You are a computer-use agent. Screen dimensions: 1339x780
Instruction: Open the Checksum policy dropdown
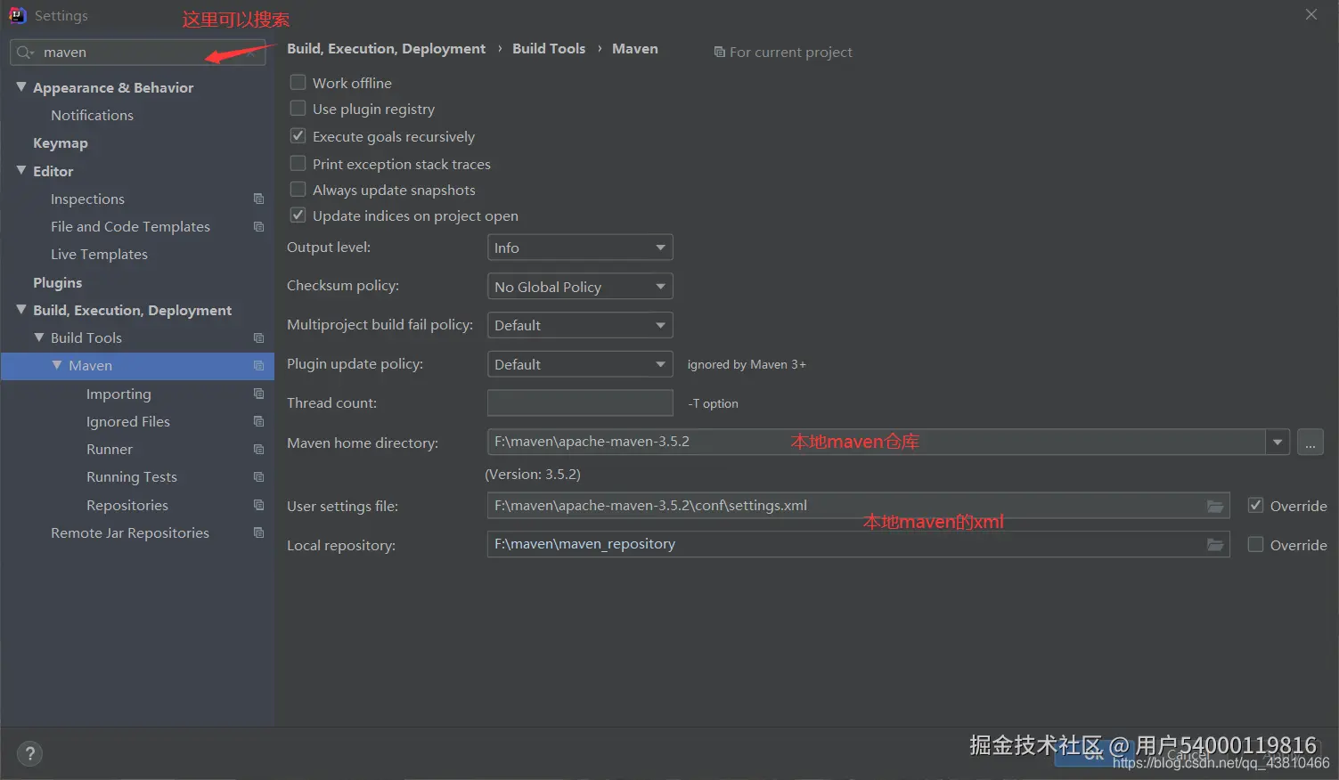click(580, 287)
